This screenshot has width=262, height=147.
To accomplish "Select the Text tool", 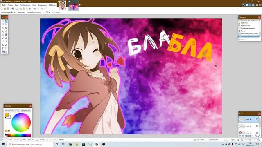I will coord(3,48).
